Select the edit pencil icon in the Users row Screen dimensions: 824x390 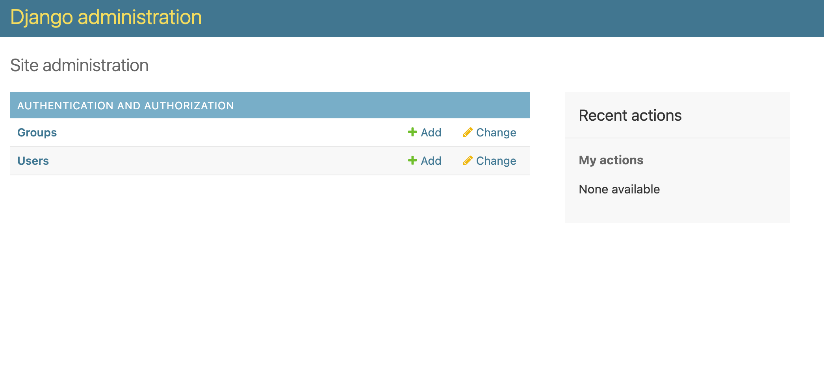click(467, 161)
